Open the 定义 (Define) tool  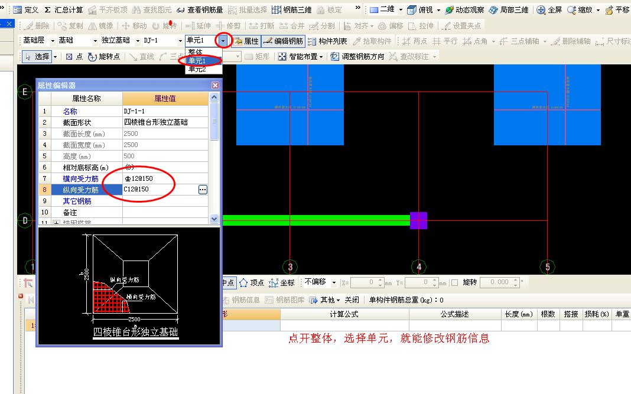(25, 9)
